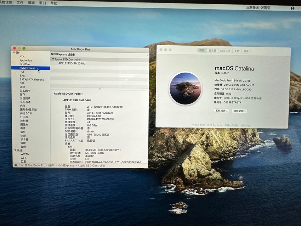Select Wi-Fi under 网络 in sidebar
Screen dimensions: 301x226
[24, 158]
